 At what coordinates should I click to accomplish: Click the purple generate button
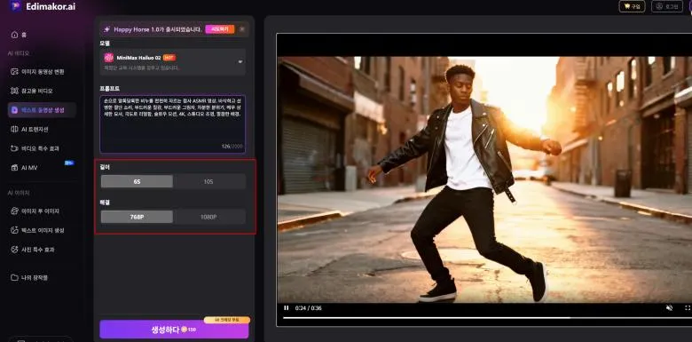click(x=174, y=330)
